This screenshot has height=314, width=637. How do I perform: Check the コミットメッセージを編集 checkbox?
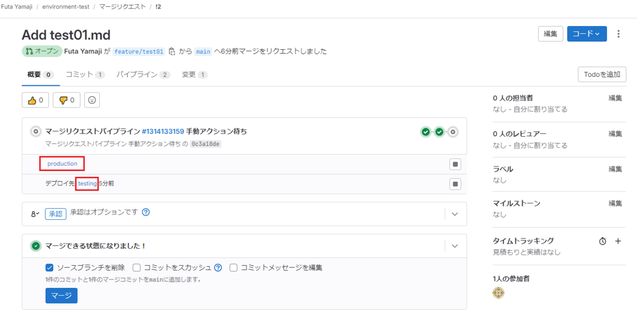[234, 267]
